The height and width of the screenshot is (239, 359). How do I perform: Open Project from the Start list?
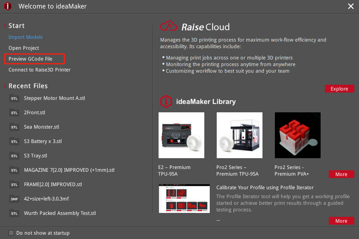[24, 48]
